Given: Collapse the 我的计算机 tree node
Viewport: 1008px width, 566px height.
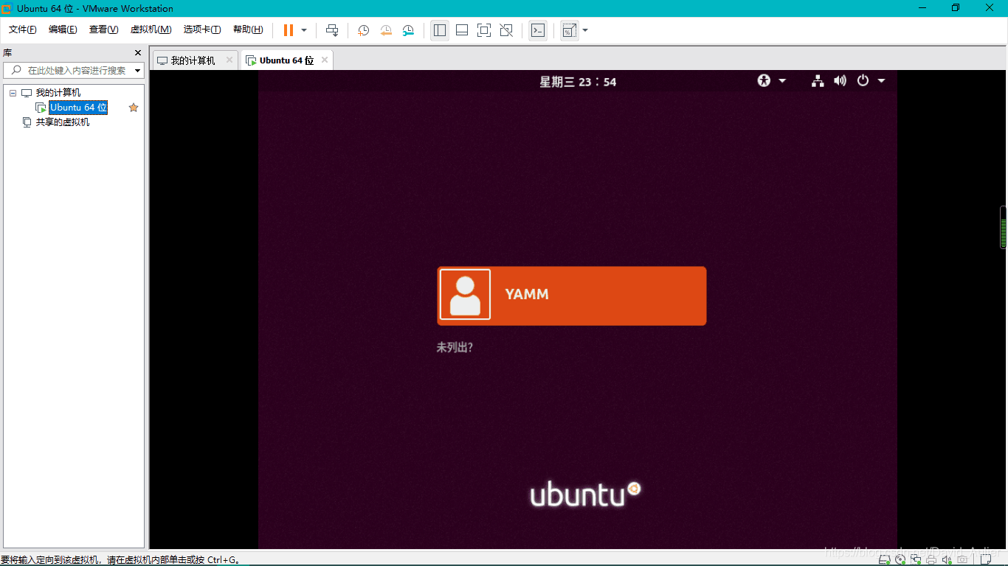Looking at the screenshot, I should click(x=13, y=93).
